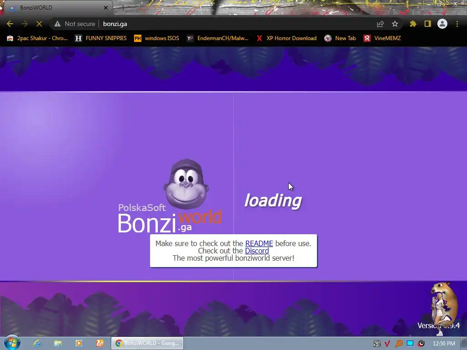
Task: Open a new tab with plus button
Action: pyautogui.click(x=122, y=7)
